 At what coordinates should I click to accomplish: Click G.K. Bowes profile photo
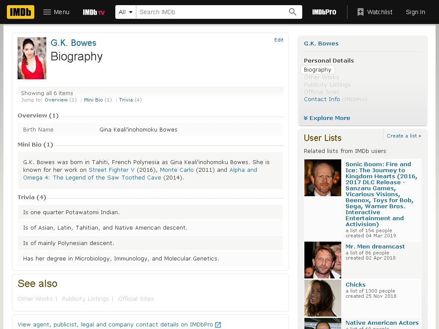click(32, 58)
